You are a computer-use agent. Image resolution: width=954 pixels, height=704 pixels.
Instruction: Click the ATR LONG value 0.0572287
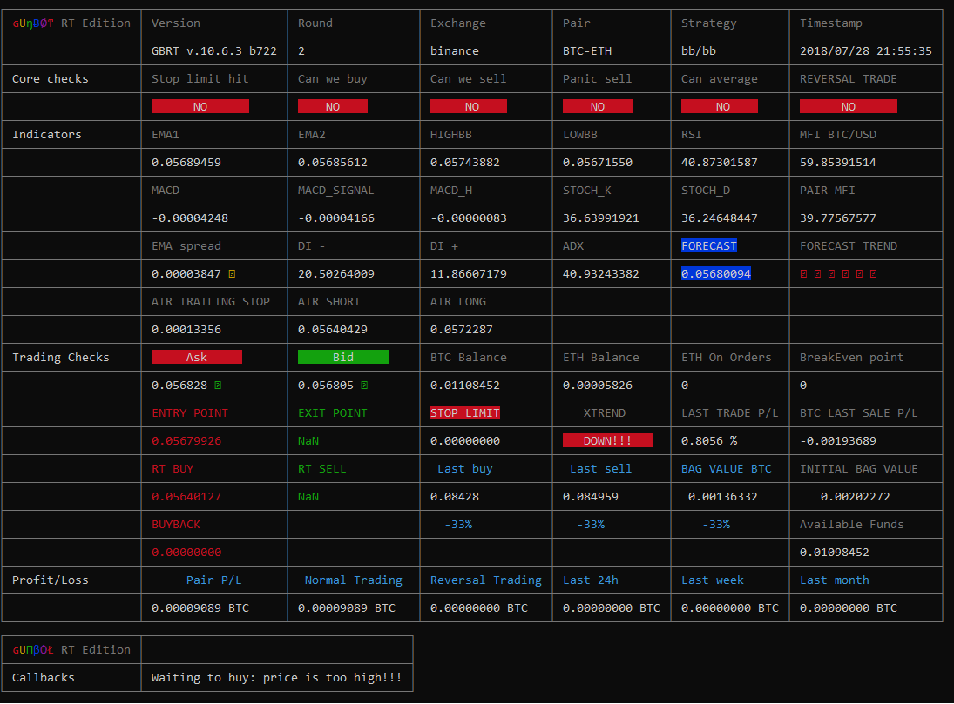click(x=462, y=330)
